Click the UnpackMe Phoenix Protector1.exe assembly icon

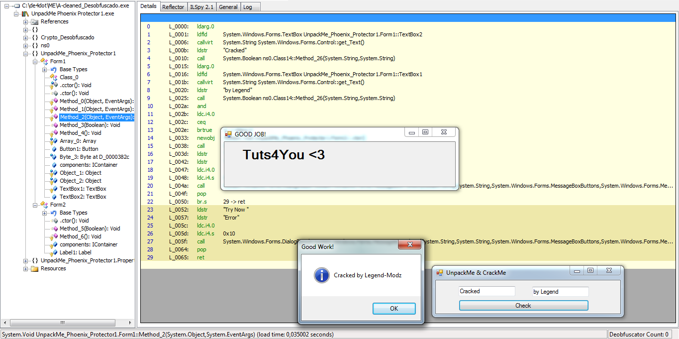pyautogui.click(x=25, y=13)
